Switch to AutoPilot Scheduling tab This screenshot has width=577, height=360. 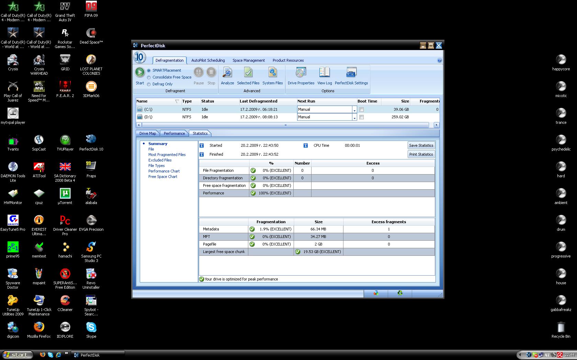tap(208, 60)
